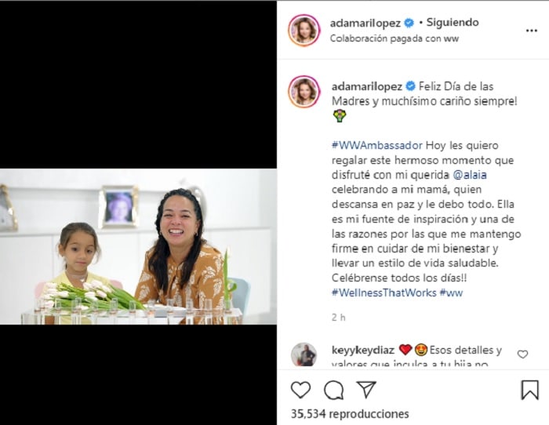Like the post with the heart icon

point(300,390)
